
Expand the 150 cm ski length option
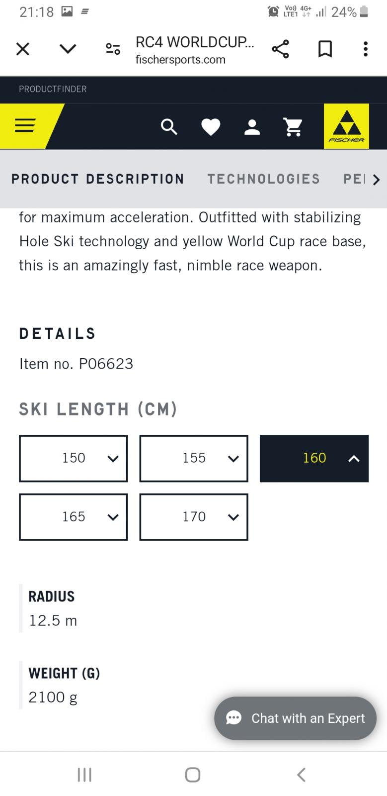click(x=74, y=458)
